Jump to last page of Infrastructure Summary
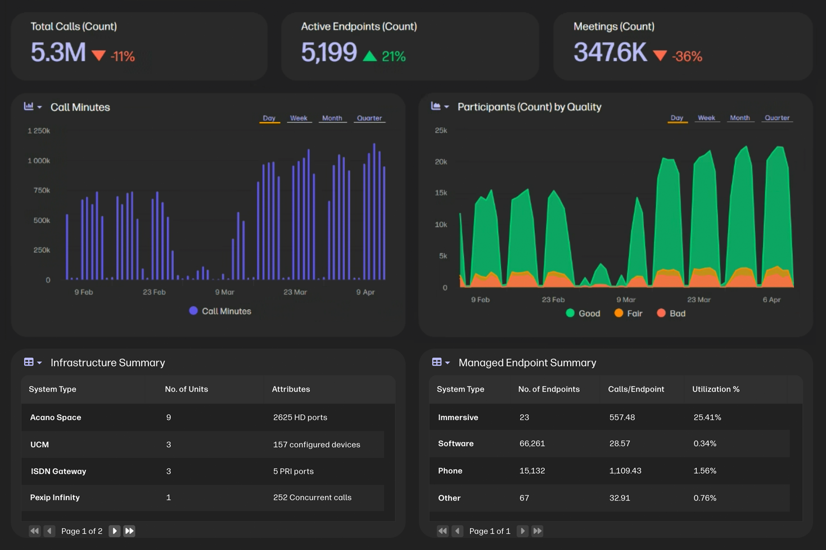This screenshot has width=826, height=550. coord(129,531)
